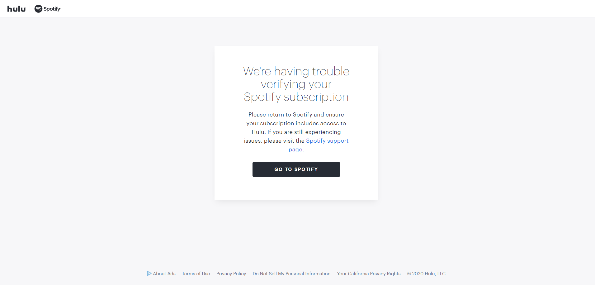Open Do Not Sell My Personal Information
Image resolution: width=595 pixels, height=285 pixels.
click(291, 274)
